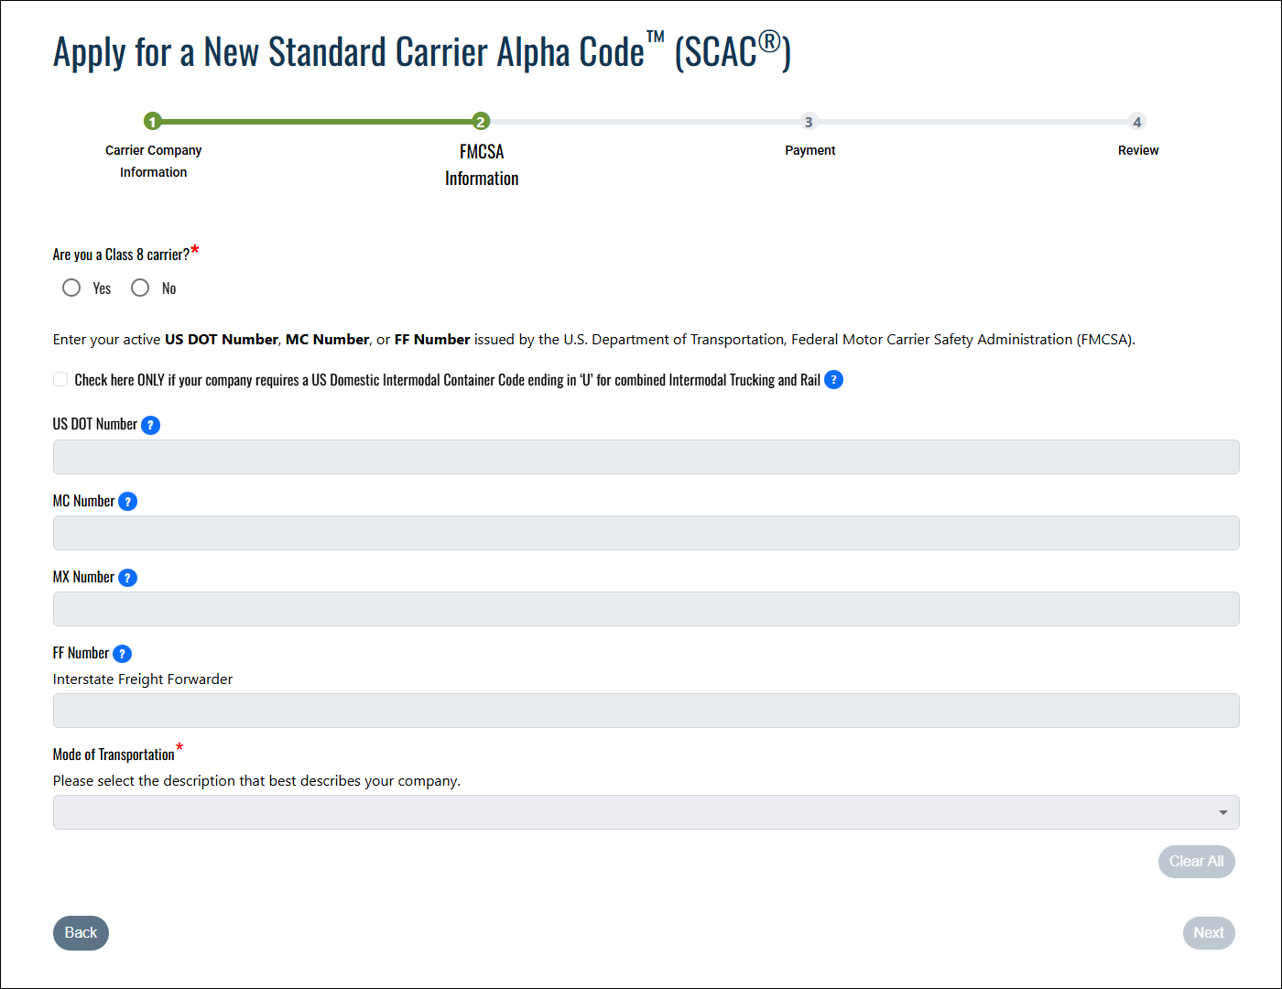Click the help icon beside US DOT Number

[x=151, y=425]
